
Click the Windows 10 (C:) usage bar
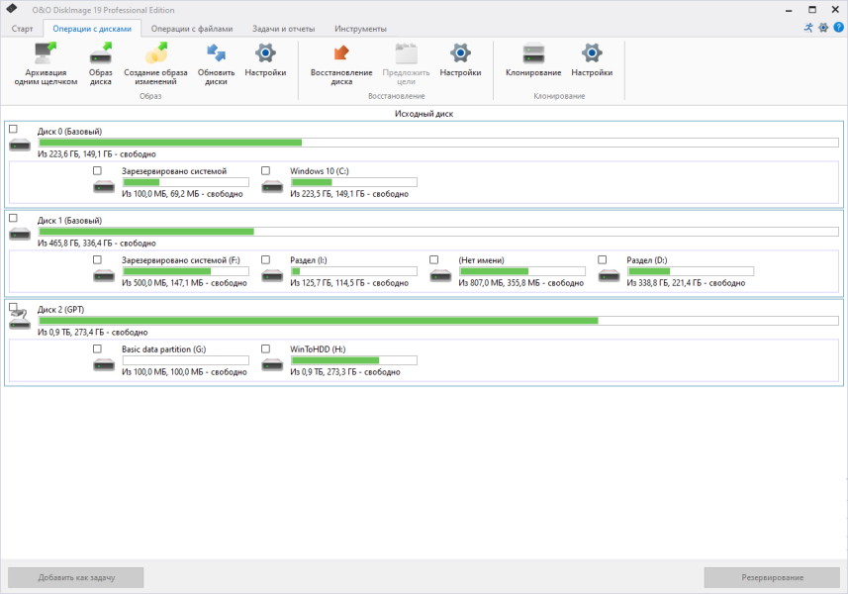353,182
